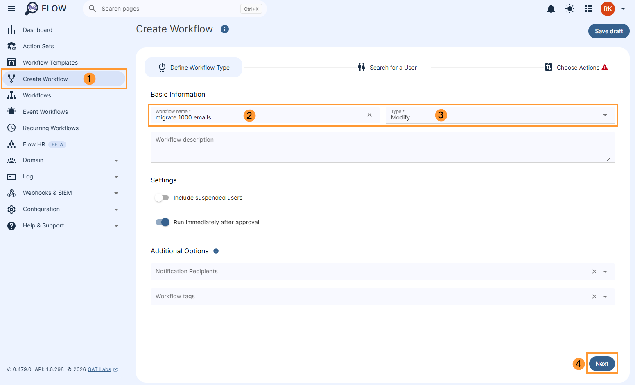Expand the Configuration sidebar section

click(116, 209)
